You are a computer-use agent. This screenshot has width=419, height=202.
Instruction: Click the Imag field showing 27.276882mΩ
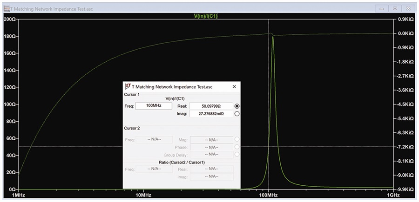[x=211, y=114]
